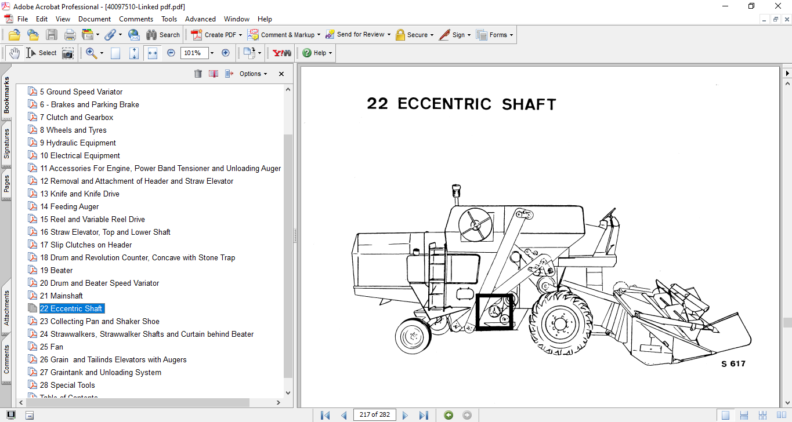This screenshot has height=422, width=792.
Task: Click the Save floppy disk icon
Action: 52,35
